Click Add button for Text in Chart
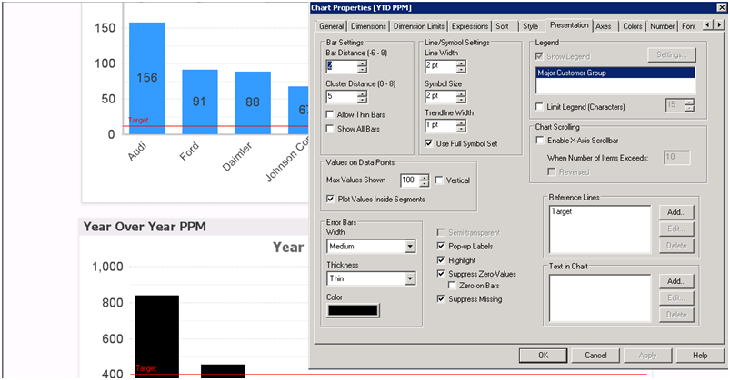The height and width of the screenshot is (380, 730). pyautogui.click(x=676, y=280)
